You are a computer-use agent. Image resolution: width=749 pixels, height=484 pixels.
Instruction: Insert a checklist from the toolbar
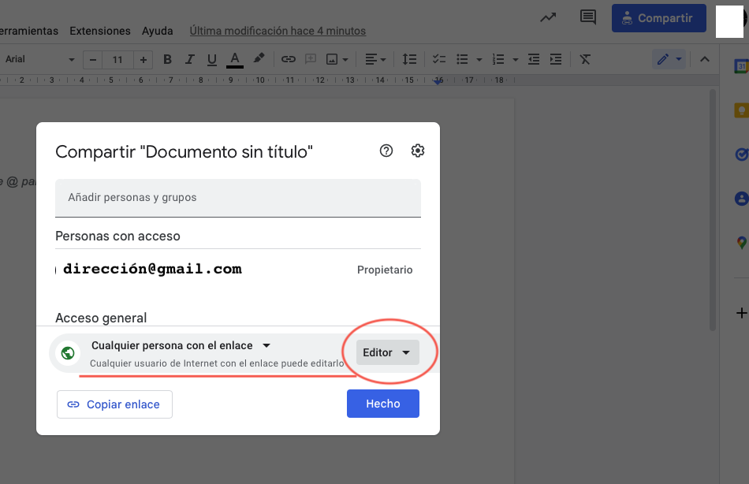point(439,59)
